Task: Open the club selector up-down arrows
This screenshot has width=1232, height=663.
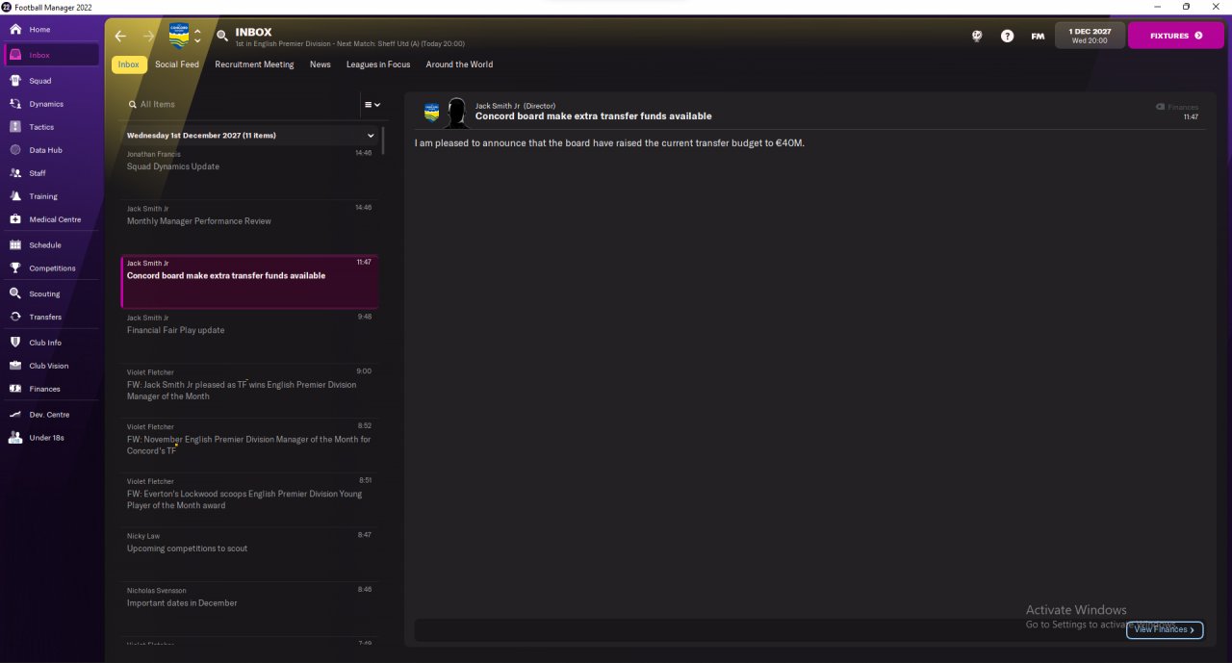Action: click(x=197, y=36)
